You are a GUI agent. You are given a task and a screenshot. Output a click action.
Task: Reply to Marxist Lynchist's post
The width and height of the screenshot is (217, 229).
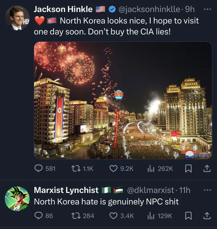[x=44, y=216]
